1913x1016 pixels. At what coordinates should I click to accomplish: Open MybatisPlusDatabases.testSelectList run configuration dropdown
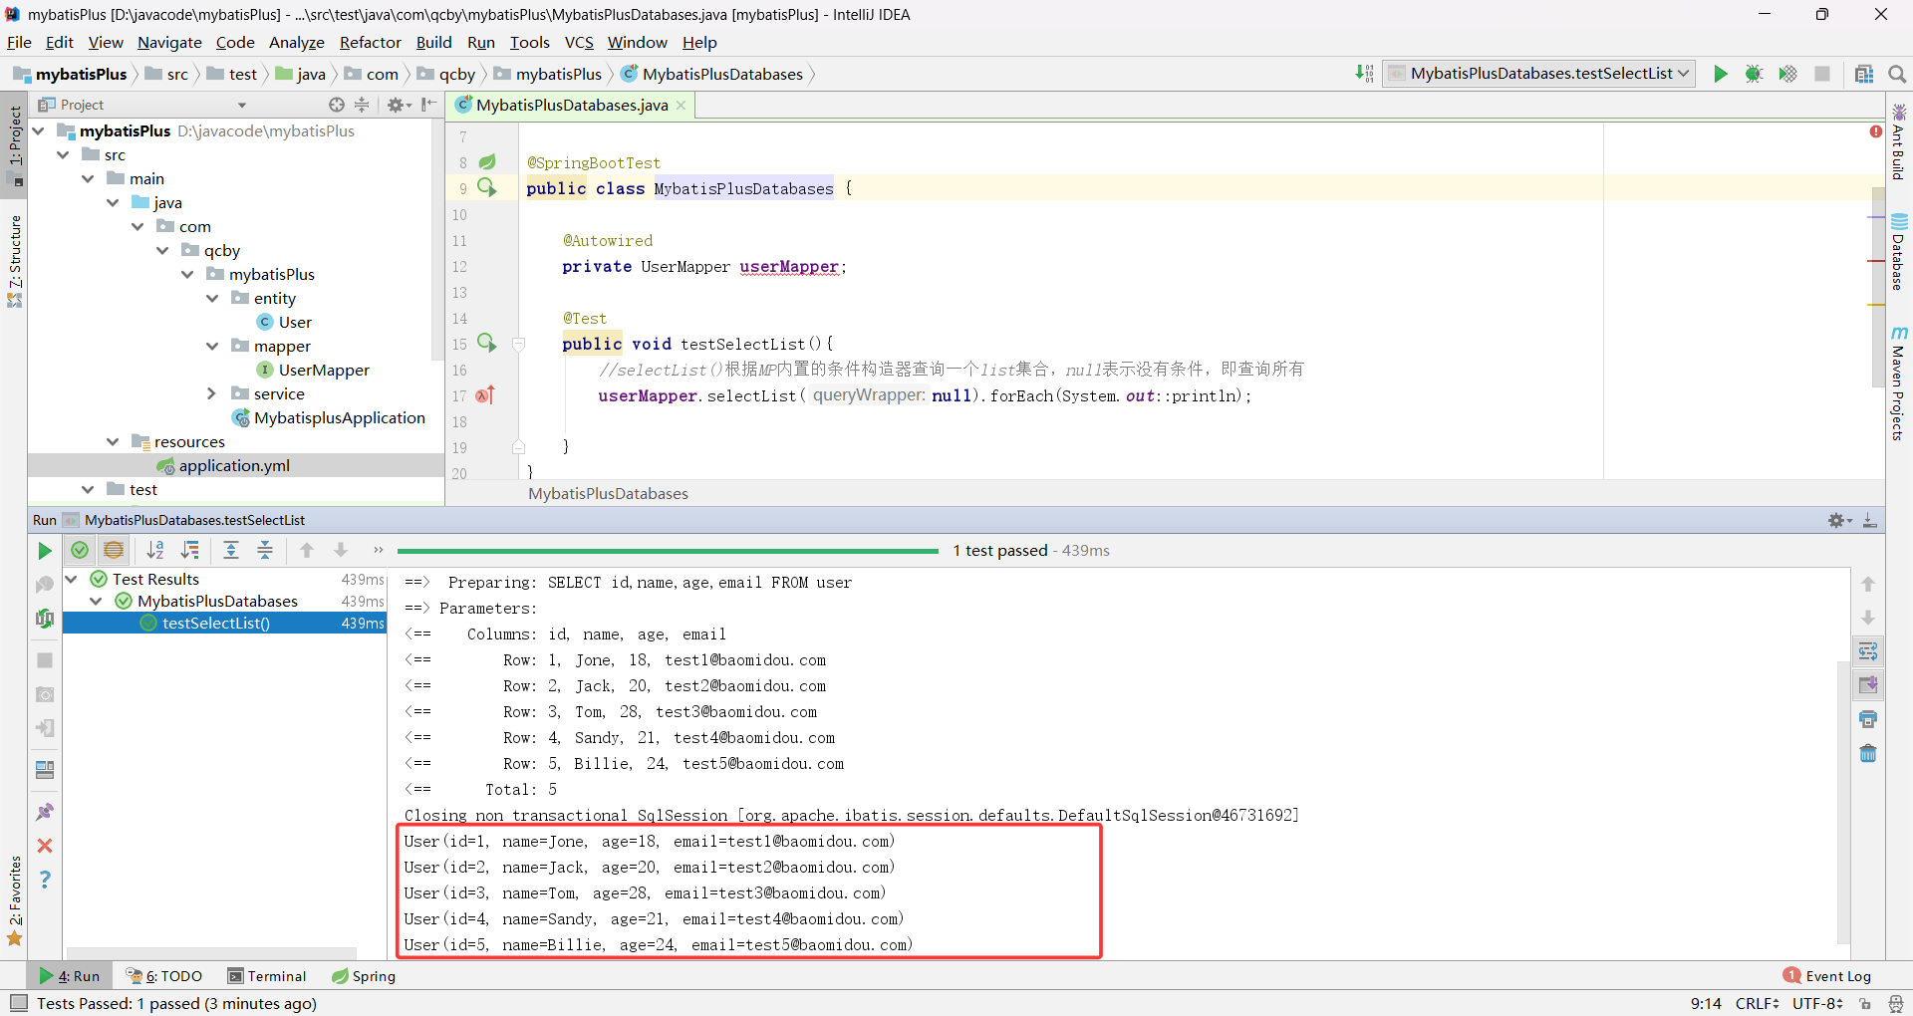pyautogui.click(x=1683, y=73)
